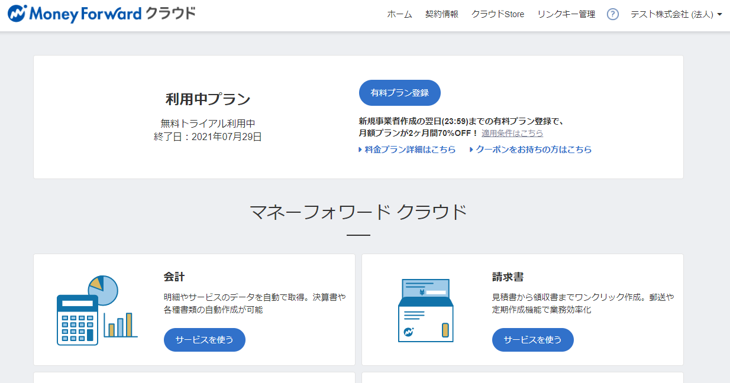This screenshot has height=383, width=730.
Task: Go to ホーム in top navigation
Action: coord(399,14)
